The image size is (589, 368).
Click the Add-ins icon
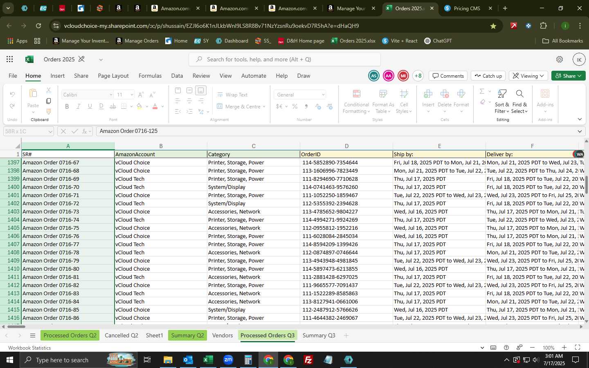tap(545, 94)
